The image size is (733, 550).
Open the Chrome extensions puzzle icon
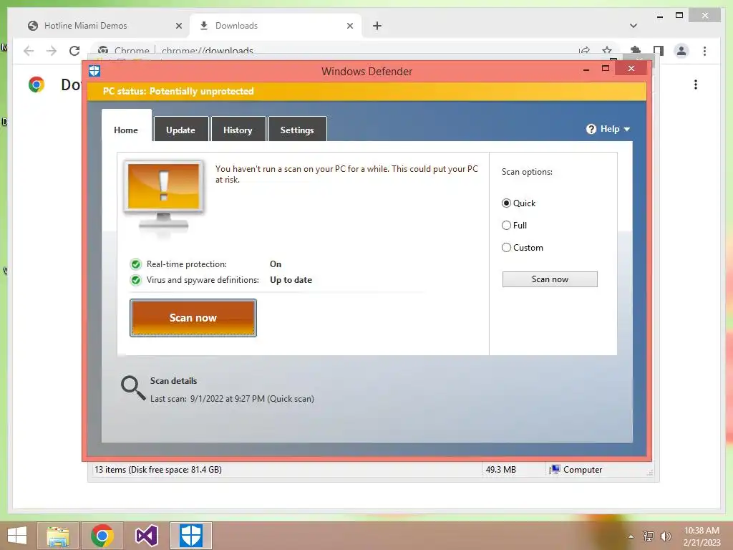click(636, 51)
